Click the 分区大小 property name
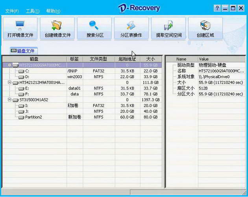 coord(186,94)
